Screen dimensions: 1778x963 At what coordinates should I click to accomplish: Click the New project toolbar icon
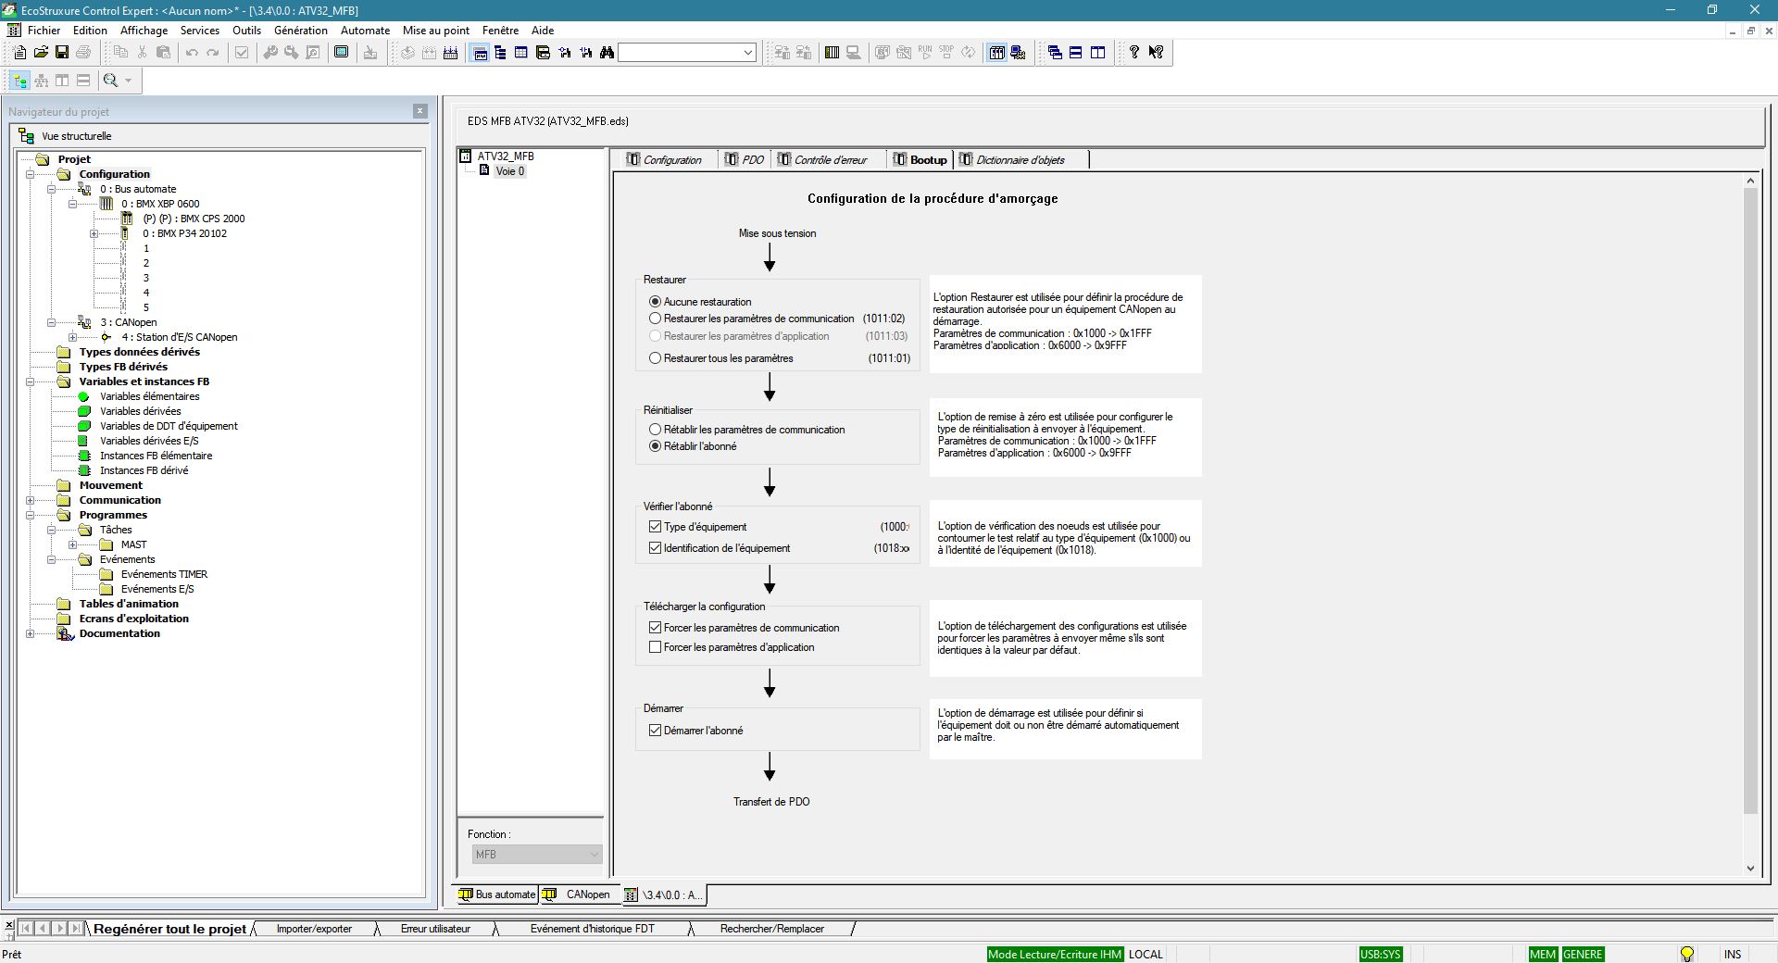click(x=19, y=53)
